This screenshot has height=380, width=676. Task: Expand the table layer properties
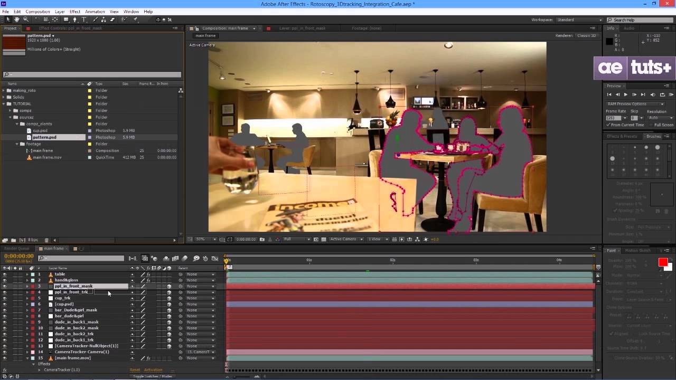(27, 274)
